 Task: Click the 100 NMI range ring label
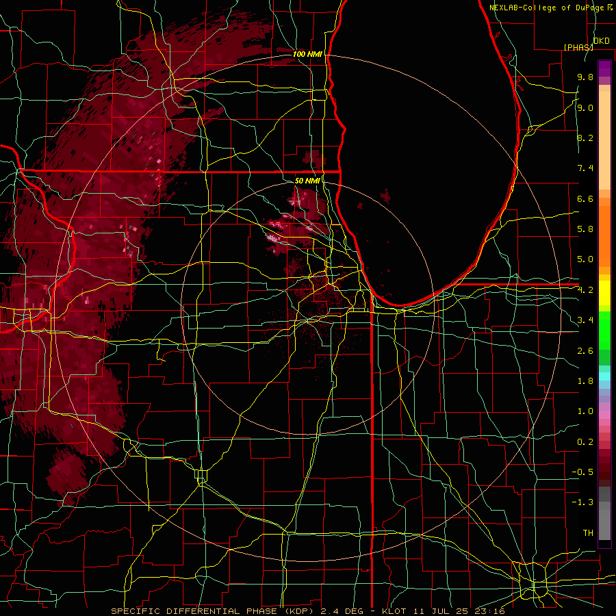[307, 54]
